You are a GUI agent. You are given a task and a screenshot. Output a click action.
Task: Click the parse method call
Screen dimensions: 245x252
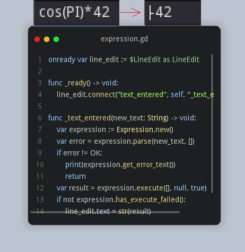142,141
